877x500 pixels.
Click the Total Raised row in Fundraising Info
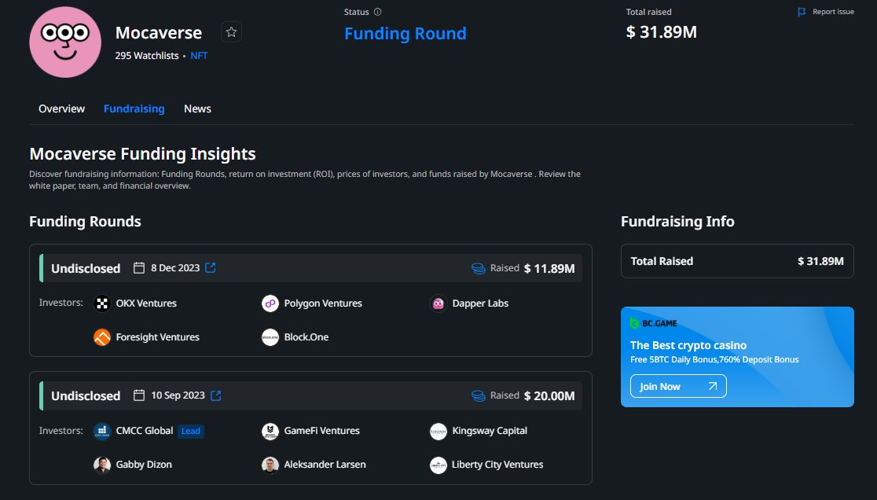tap(737, 261)
